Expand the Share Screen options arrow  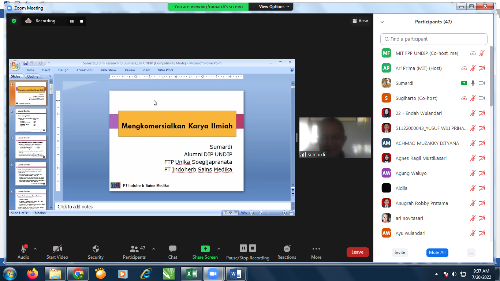tap(219, 249)
